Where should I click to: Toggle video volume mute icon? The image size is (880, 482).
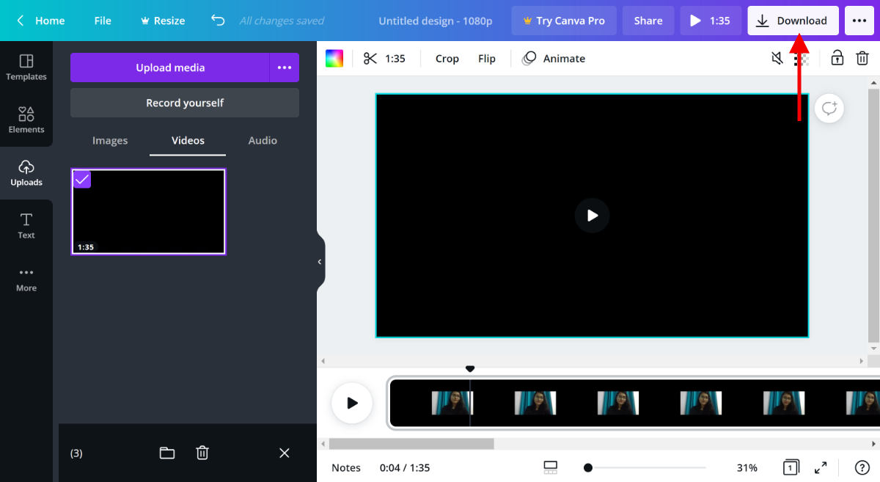tap(777, 59)
